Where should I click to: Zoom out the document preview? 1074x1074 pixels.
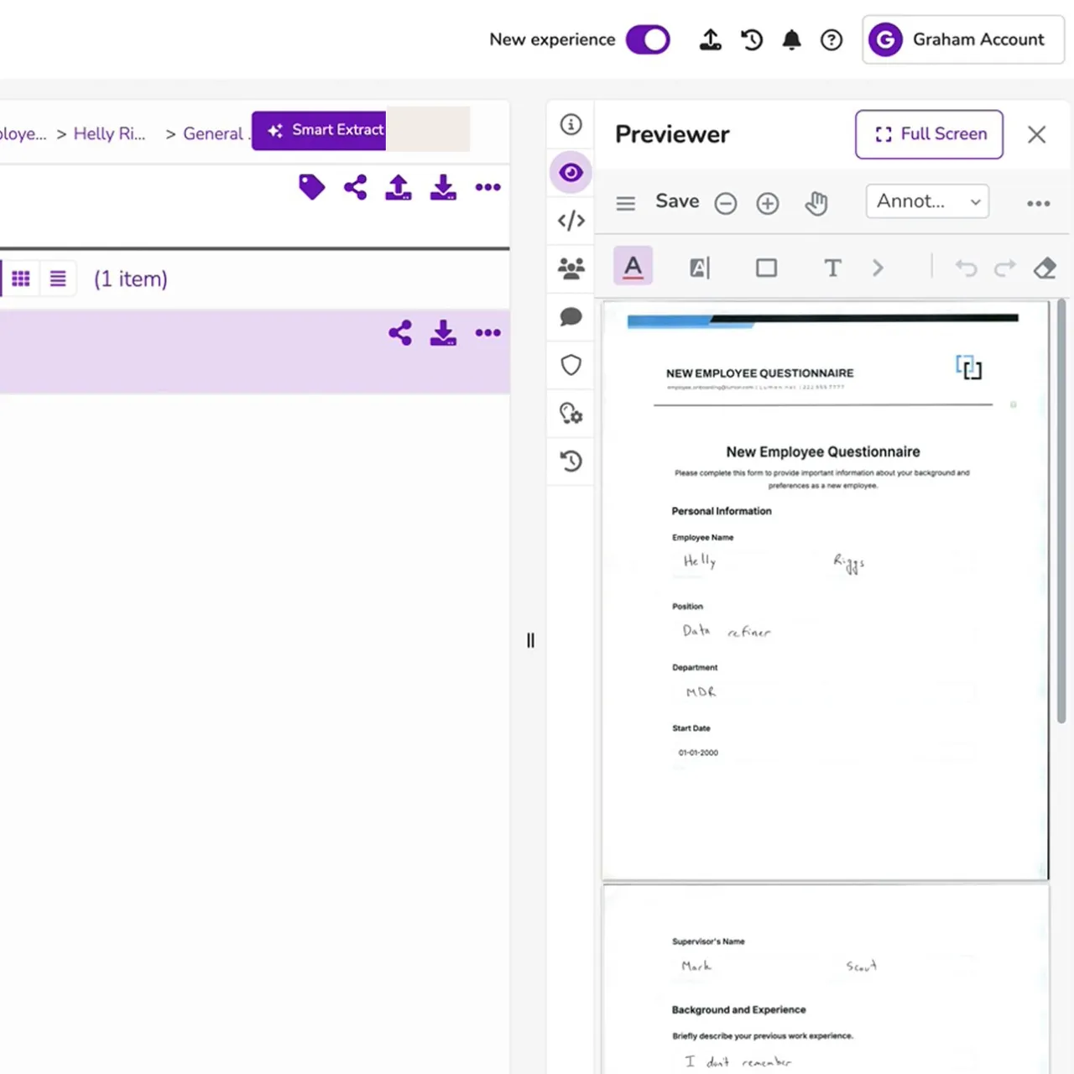point(726,203)
